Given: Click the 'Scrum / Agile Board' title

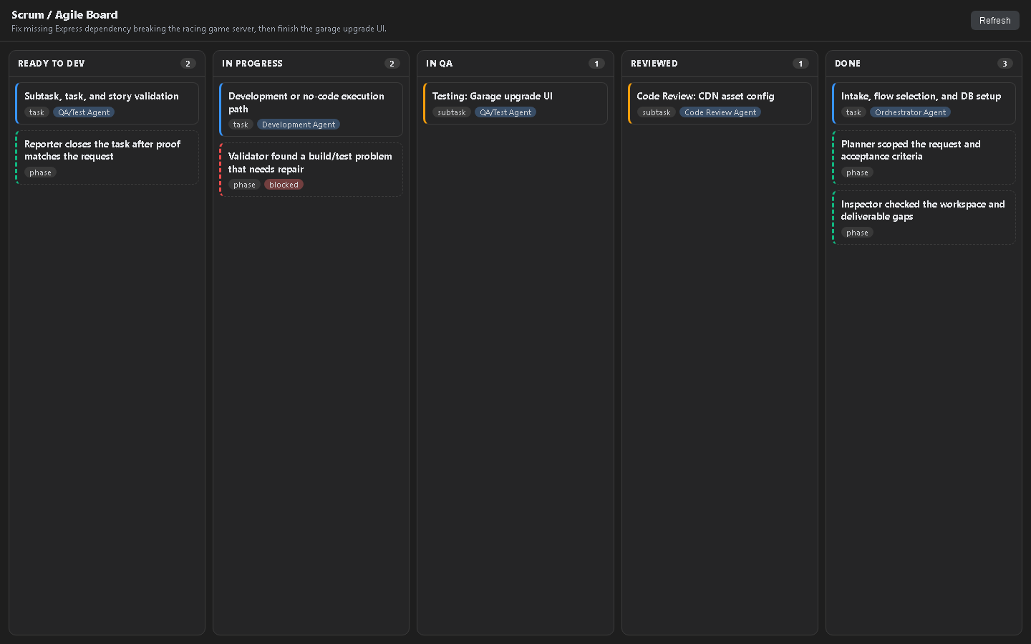Looking at the screenshot, I should point(64,14).
